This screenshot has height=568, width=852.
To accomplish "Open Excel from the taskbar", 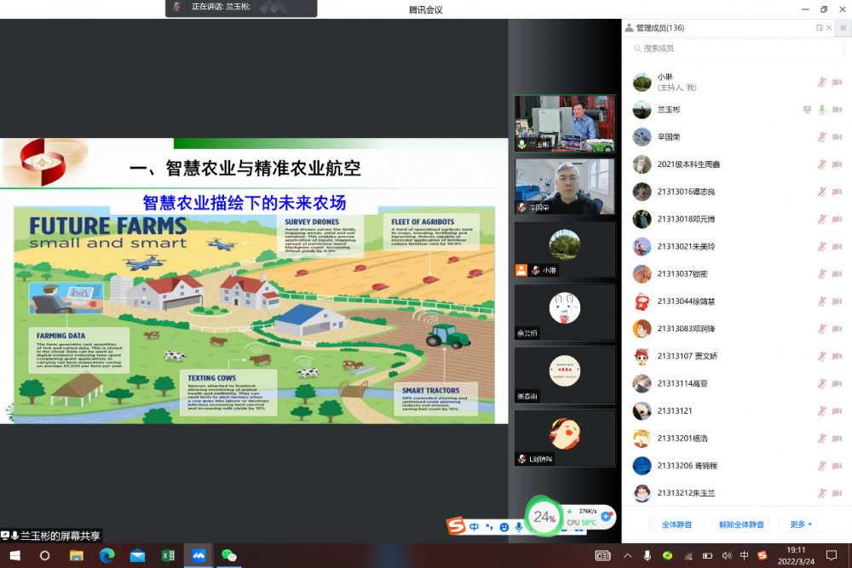I will (168, 555).
